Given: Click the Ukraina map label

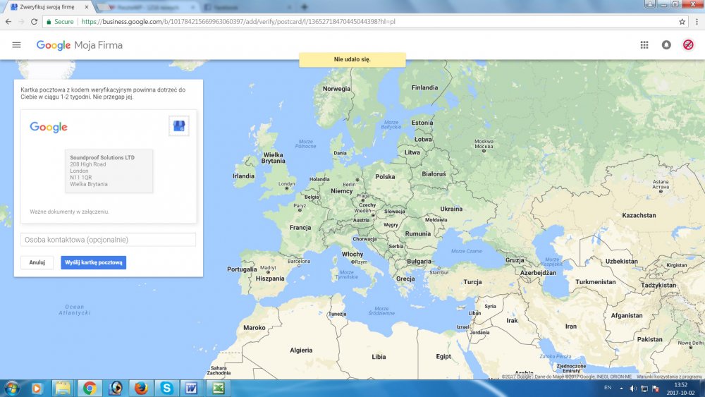Looking at the screenshot, I should tap(451, 209).
